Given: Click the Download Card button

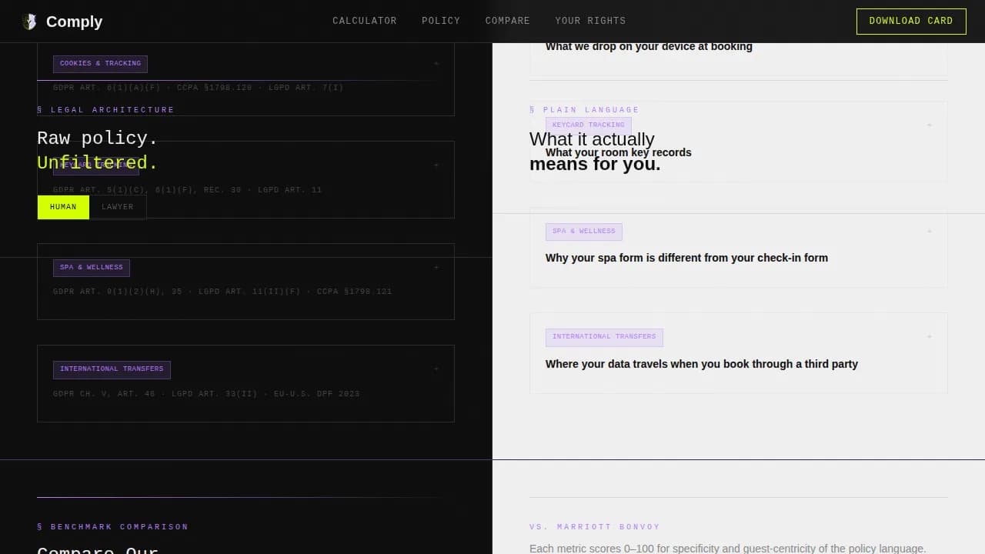Looking at the screenshot, I should (911, 21).
